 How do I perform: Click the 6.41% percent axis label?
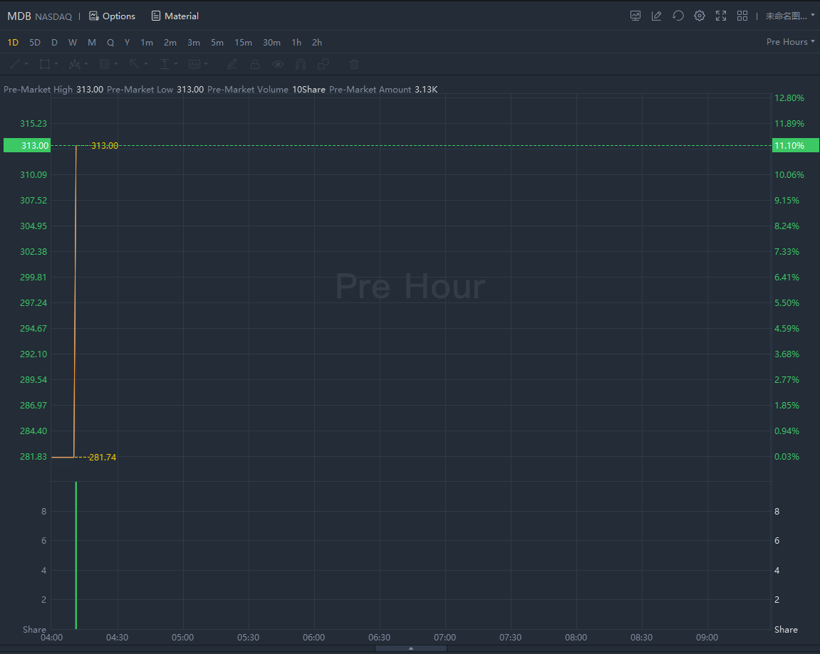[787, 277]
